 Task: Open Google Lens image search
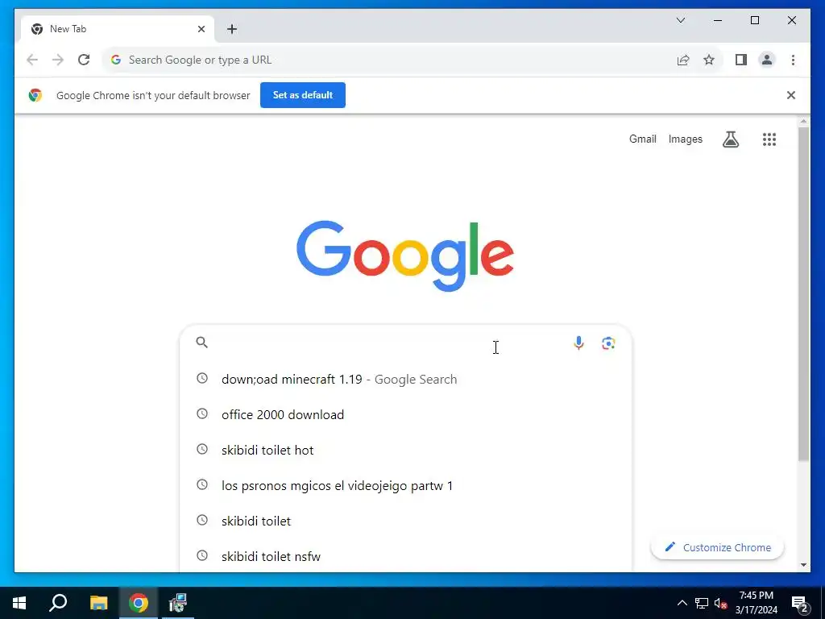608,343
